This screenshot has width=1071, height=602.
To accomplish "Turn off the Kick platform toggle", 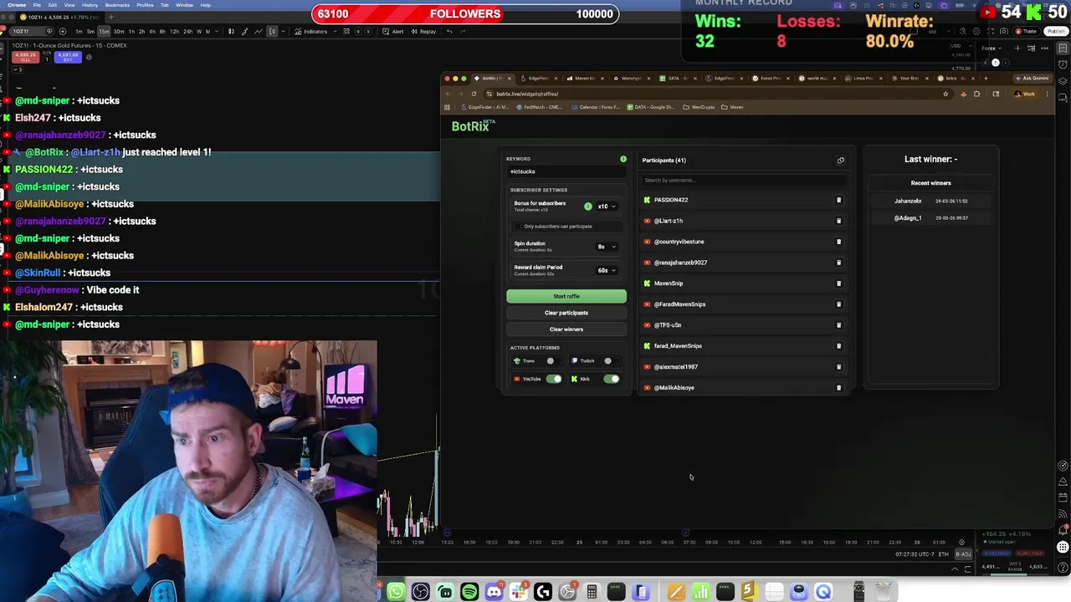I will (612, 380).
